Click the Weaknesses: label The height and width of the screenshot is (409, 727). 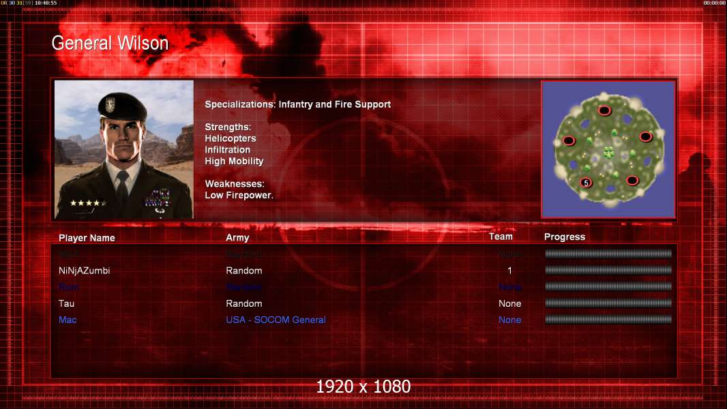[235, 184]
